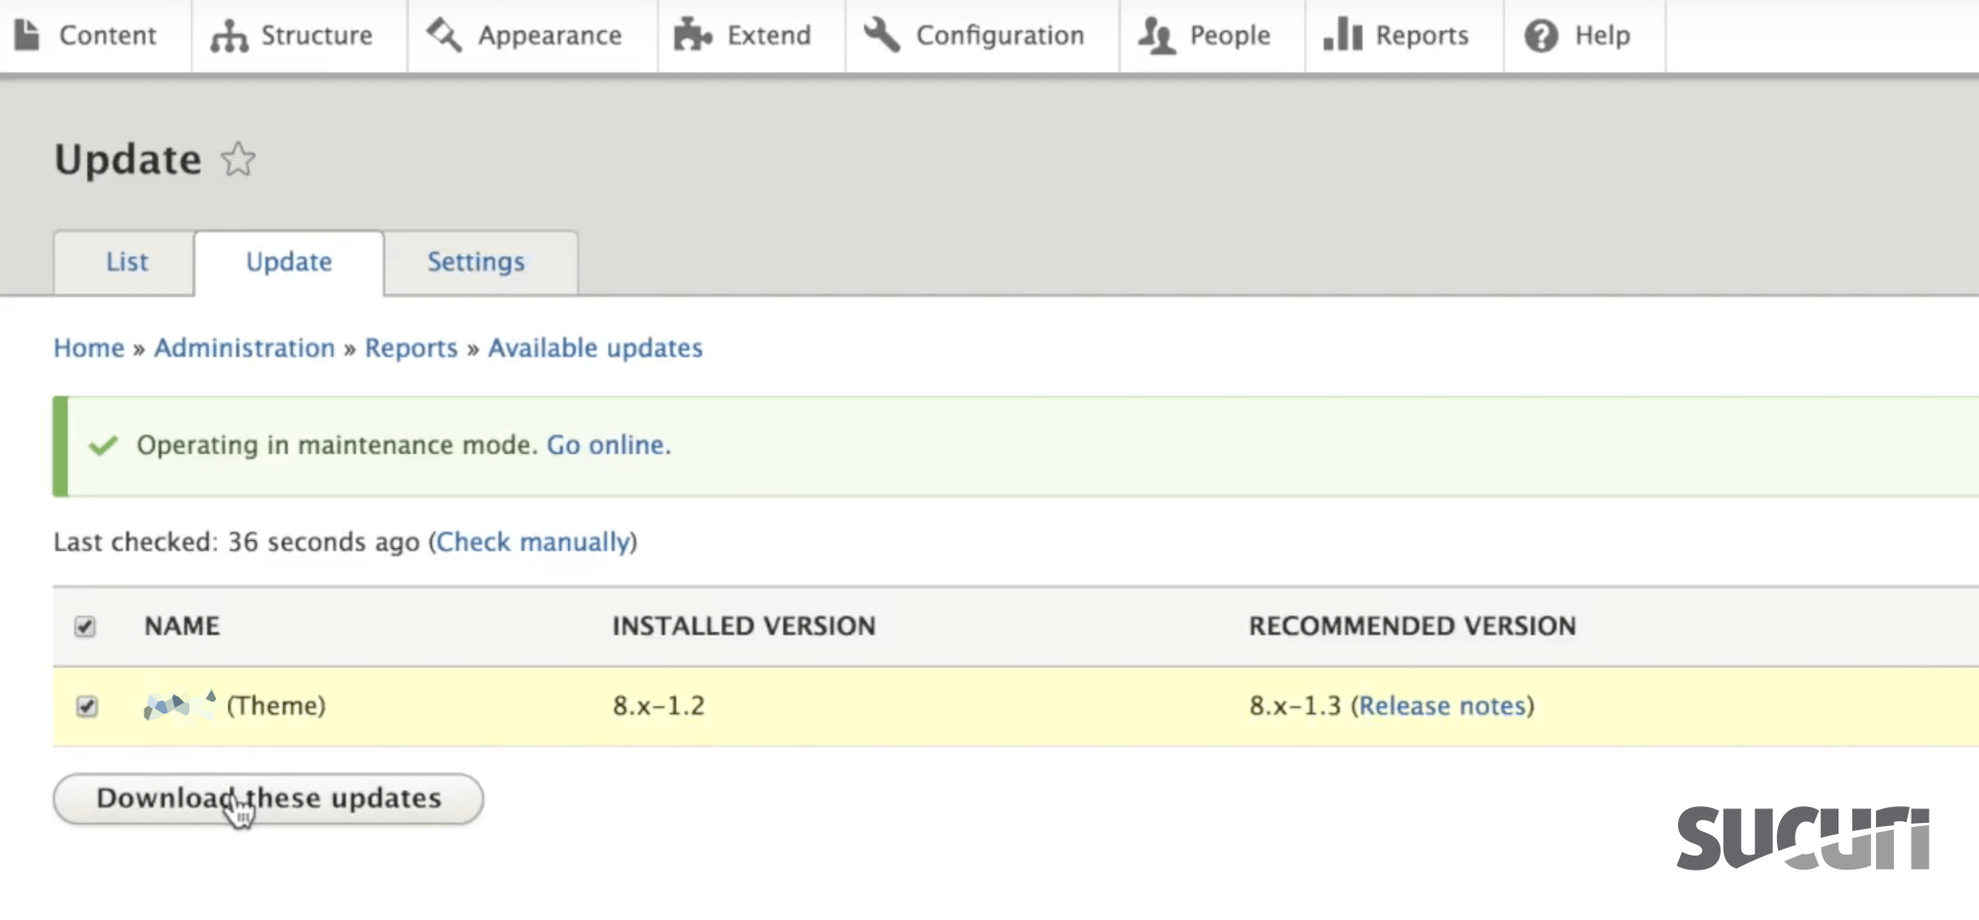
Task: Go to Administration in breadcrumb
Action: point(245,348)
